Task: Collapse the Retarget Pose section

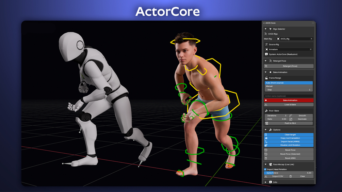Action: (265, 61)
